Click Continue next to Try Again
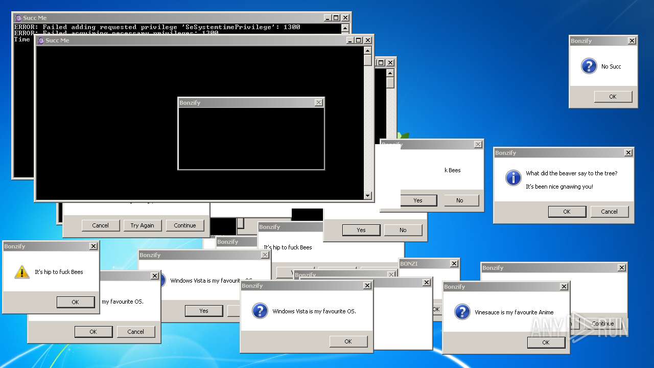The height and width of the screenshot is (368, 654). pos(185,225)
